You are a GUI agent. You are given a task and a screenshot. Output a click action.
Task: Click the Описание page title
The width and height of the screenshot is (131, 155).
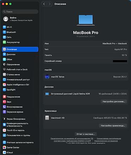point(60,4)
